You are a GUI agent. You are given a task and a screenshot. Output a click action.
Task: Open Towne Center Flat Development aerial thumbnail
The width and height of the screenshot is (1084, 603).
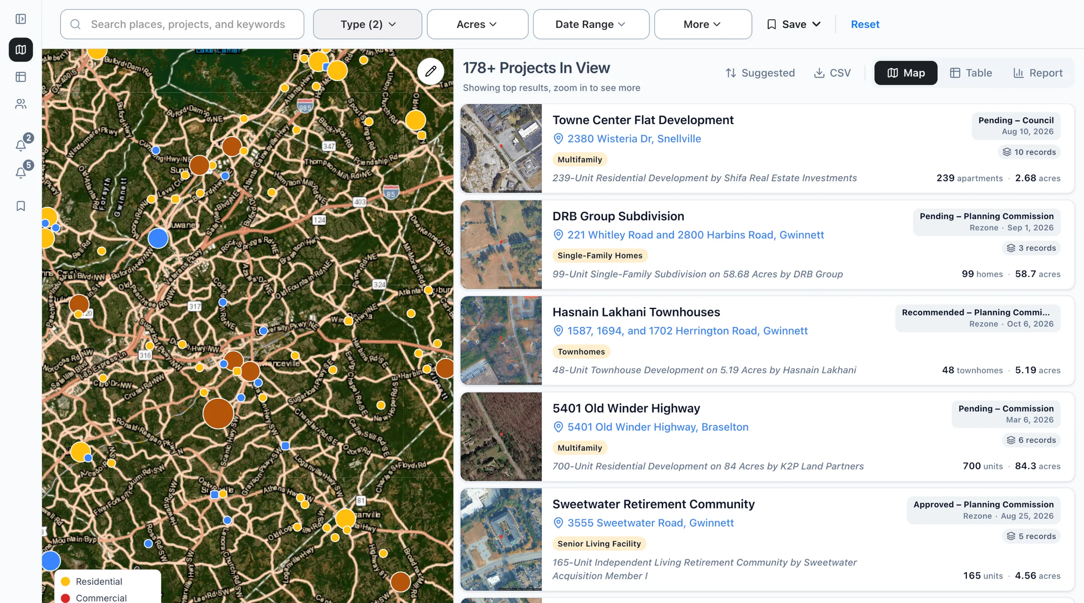click(501, 148)
